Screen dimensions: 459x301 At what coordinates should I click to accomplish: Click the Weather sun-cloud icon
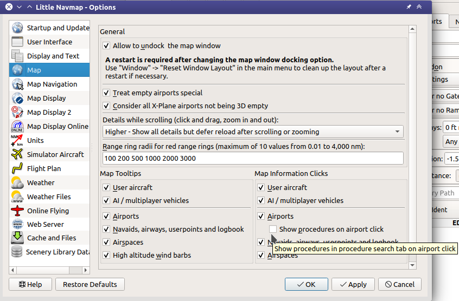pyautogui.click(x=17, y=182)
